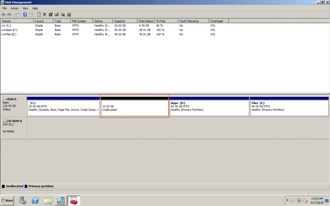This screenshot has height=206, width=330.
Task: Click the magnifier search toolbar icon
Action: point(63,14)
